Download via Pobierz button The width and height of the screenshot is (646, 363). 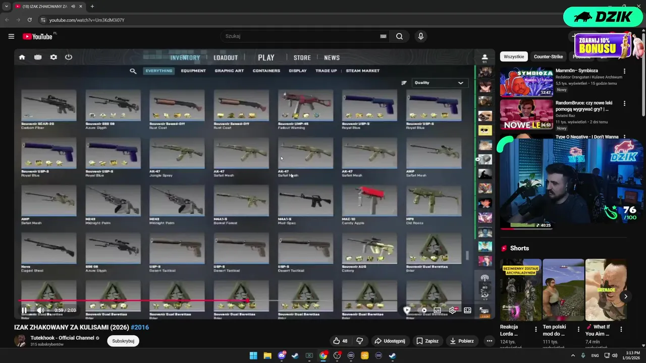[462, 341]
